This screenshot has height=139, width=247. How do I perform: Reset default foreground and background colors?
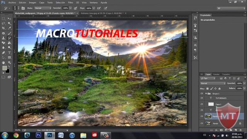click(x=3, y=73)
